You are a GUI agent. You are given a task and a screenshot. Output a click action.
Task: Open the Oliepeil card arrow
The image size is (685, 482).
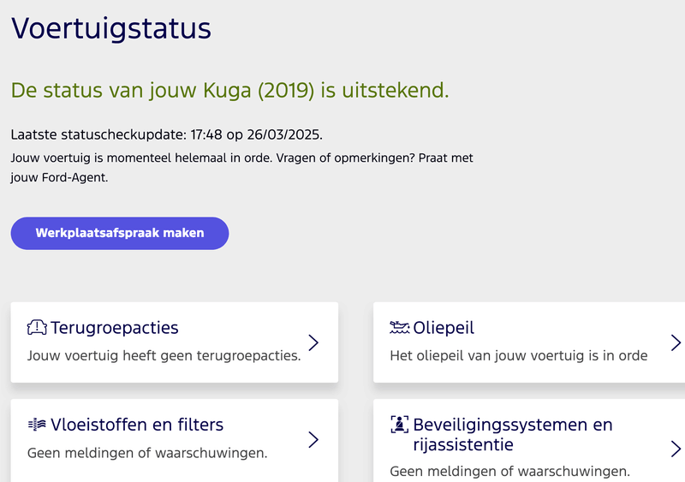[x=676, y=342]
